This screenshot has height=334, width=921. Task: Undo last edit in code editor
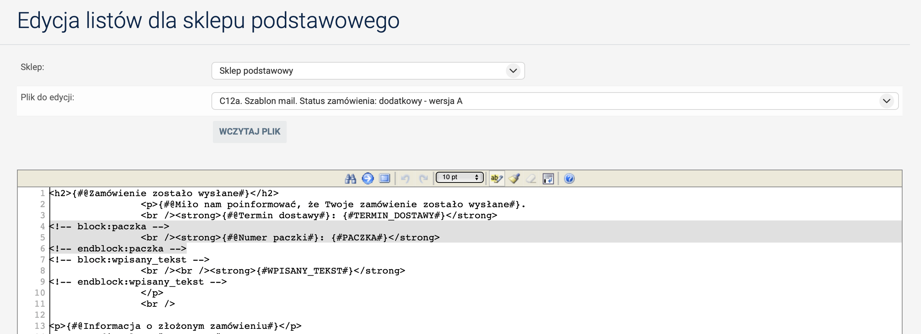coord(406,179)
